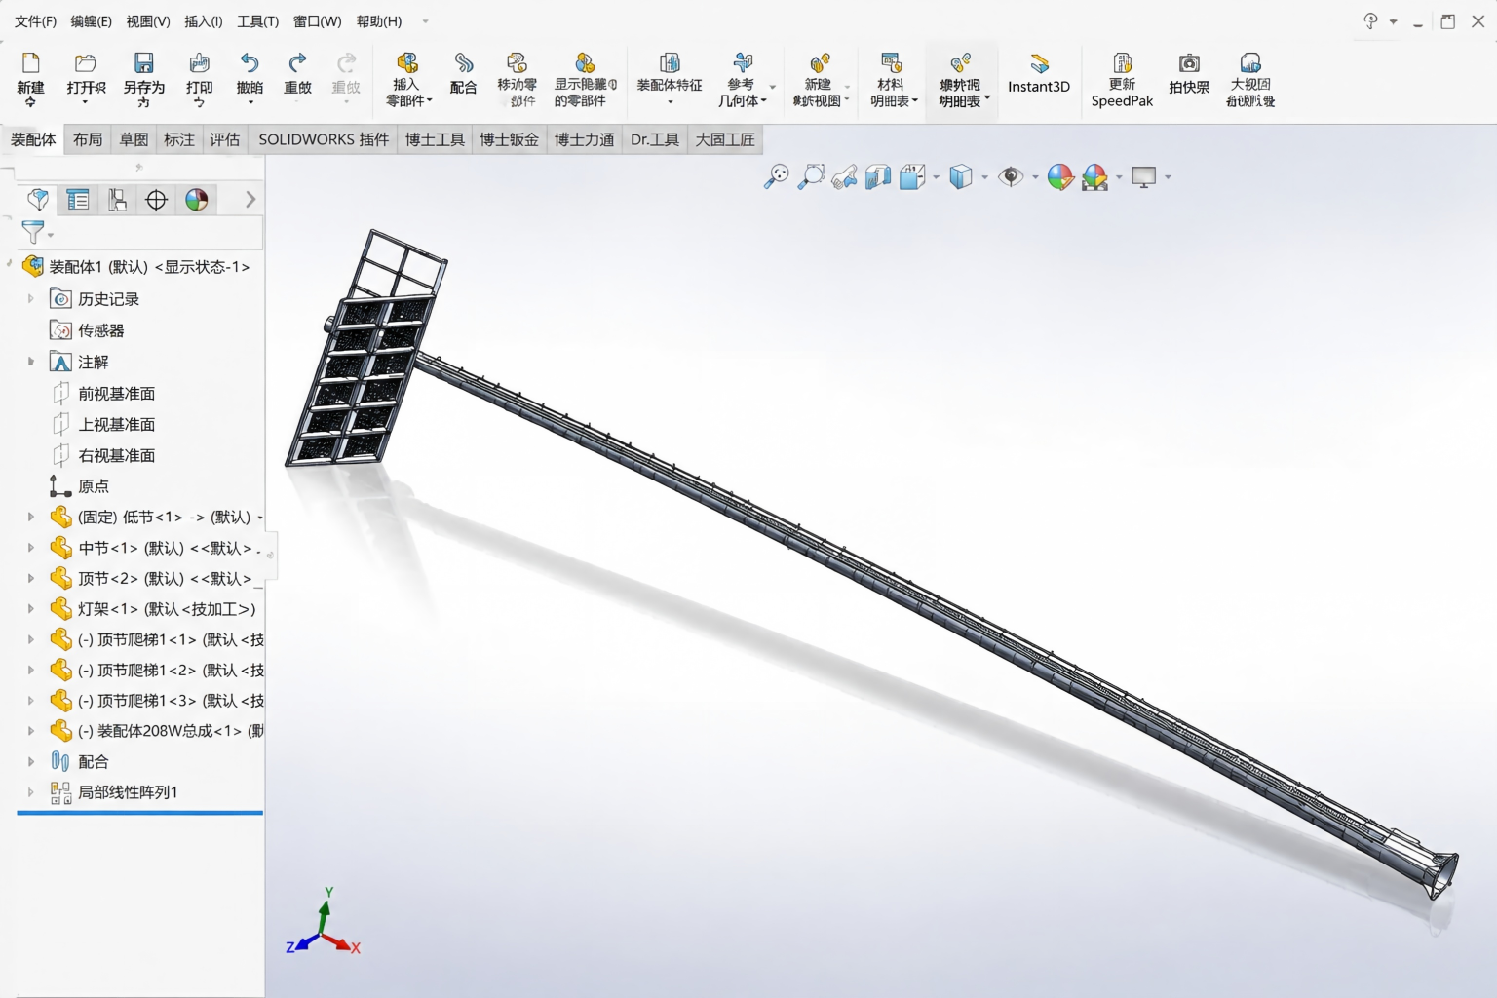The width and height of the screenshot is (1497, 998).
Task: Switch to the 草图 tab
Action: [x=134, y=139]
